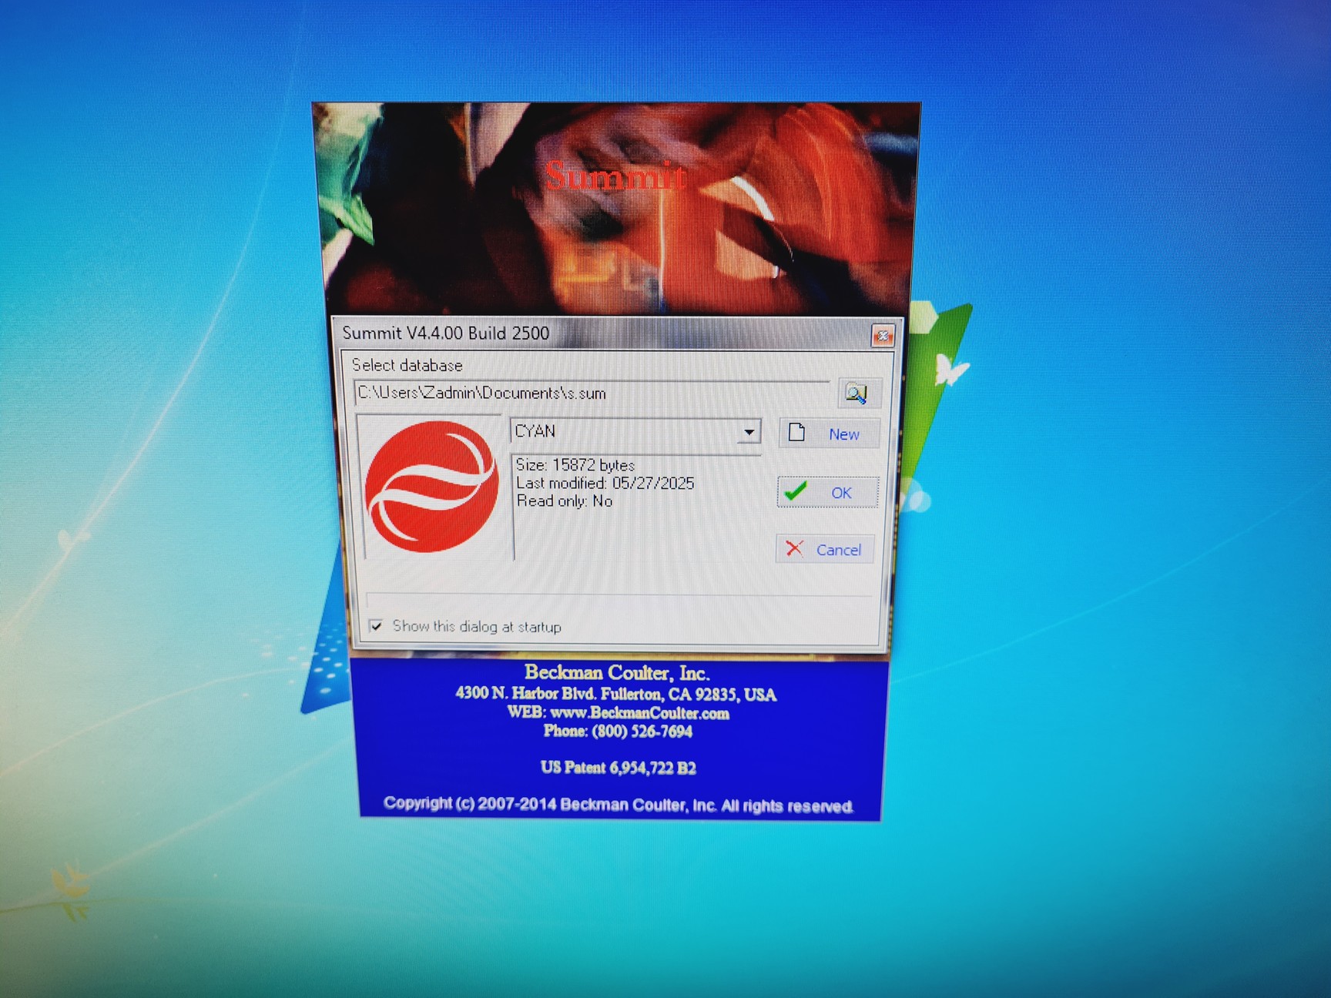The image size is (1331, 998).
Task: Close the Summit V4.4.00 dialog
Action: (883, 335)
